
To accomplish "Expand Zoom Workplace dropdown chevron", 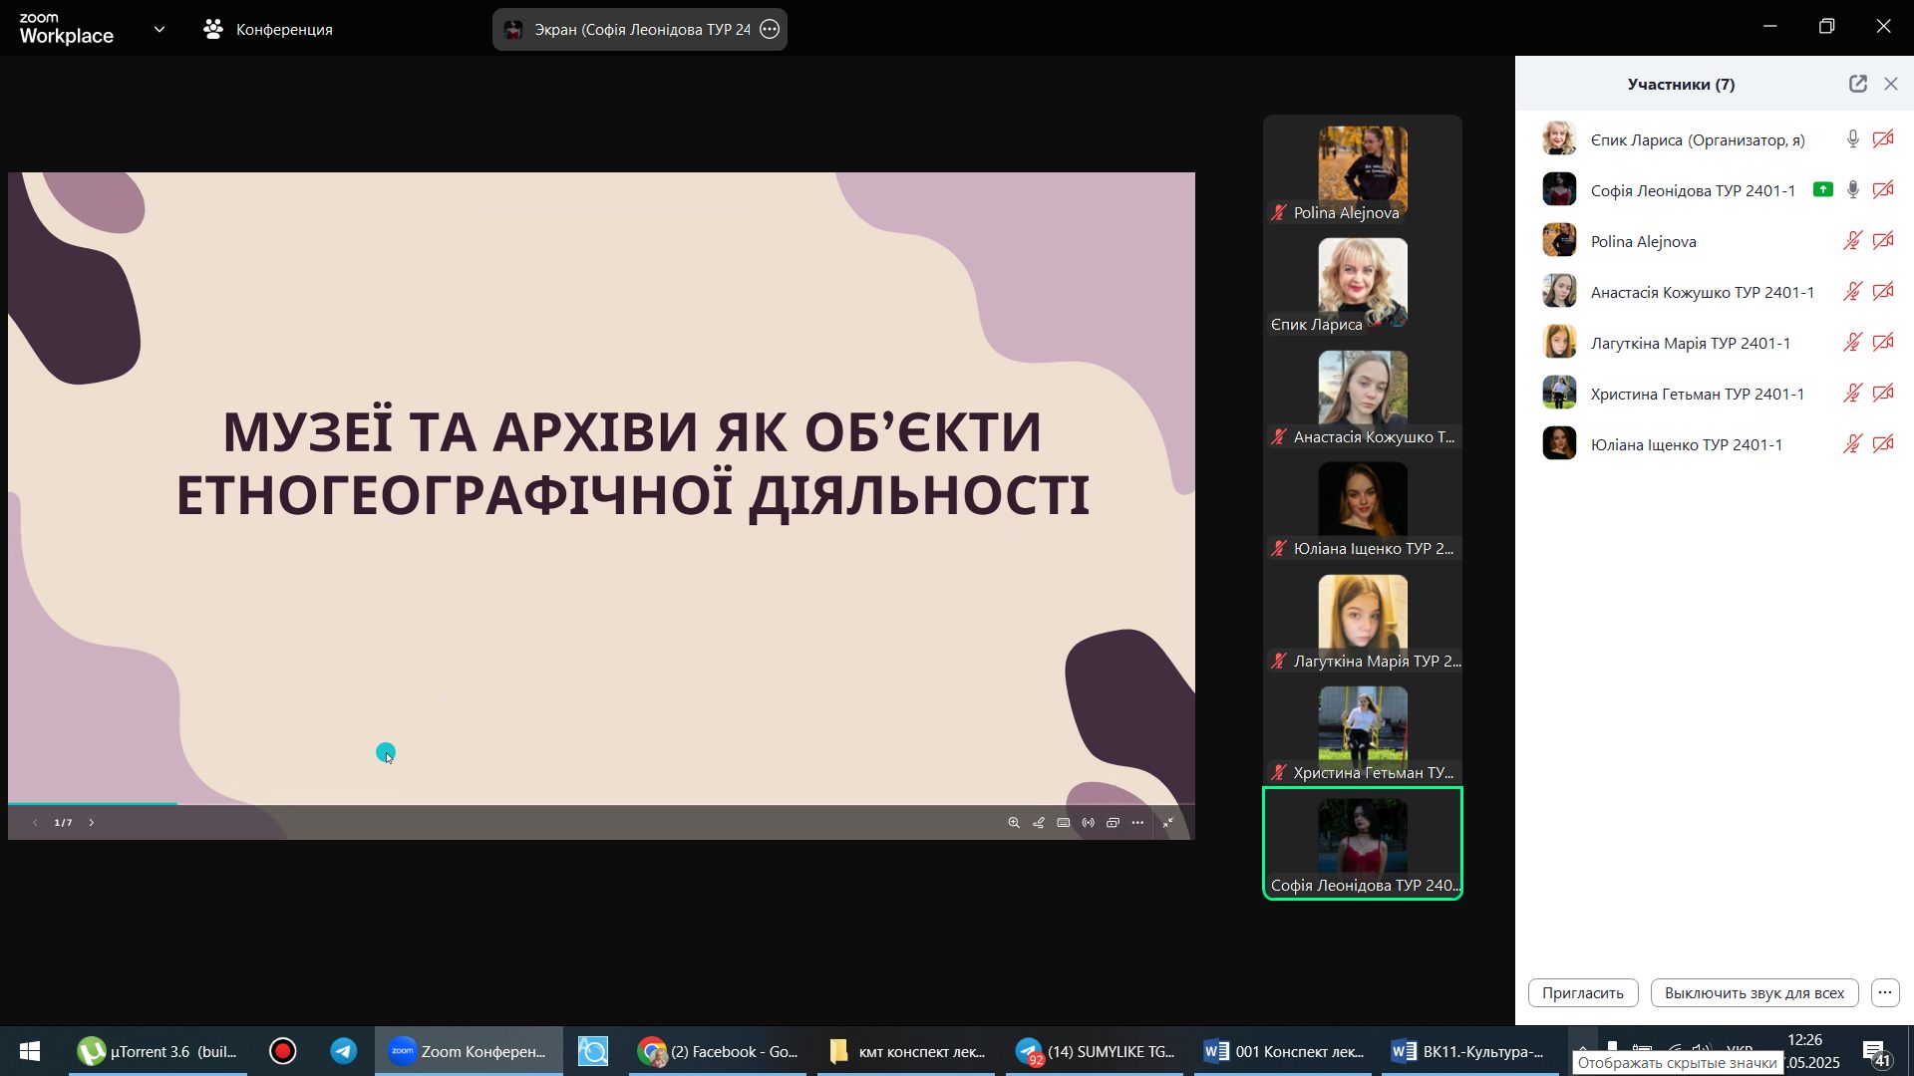I will [x=159, y=30].
